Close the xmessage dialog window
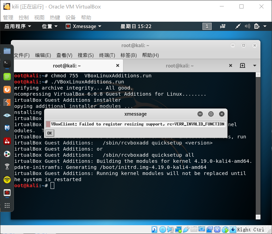This screenshot has height=234, width=272. pos(222,114)
